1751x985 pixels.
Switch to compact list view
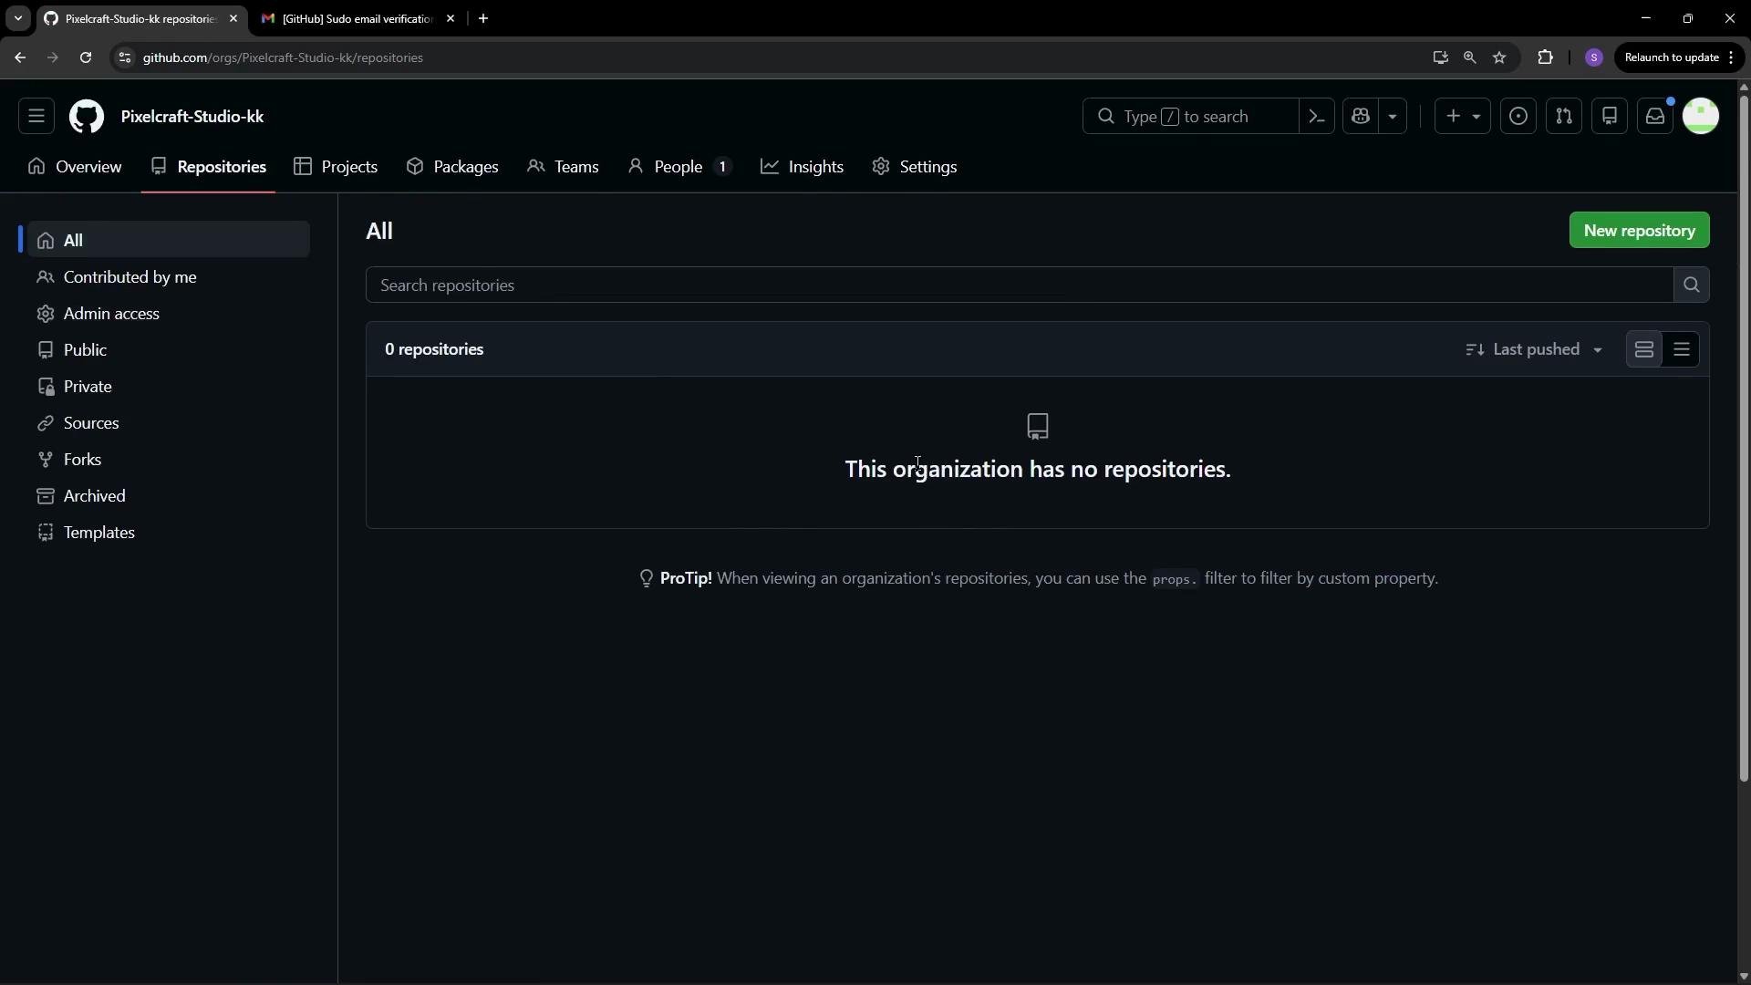coord(1682,350)
